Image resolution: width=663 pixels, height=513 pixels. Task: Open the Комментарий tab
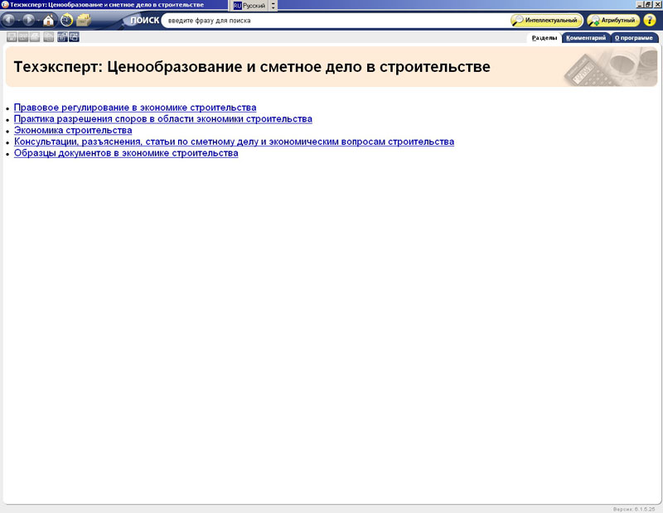click(x=587, y=37)
